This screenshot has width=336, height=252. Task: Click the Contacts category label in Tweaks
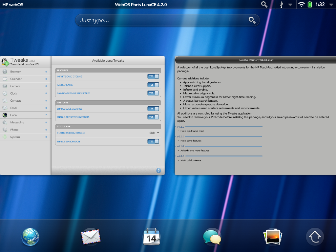pyautogui.click(x=16, y=101)
